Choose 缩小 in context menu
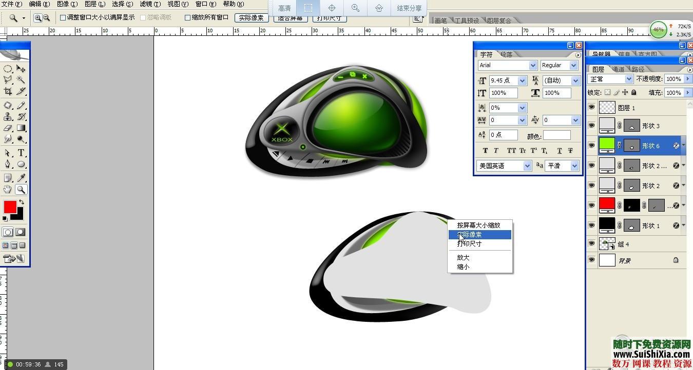 [x=463, y=266]
